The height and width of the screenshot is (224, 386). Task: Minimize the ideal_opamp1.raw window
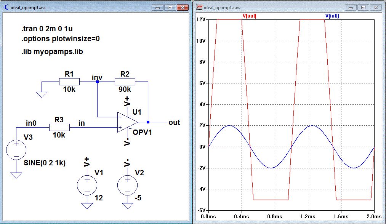coord(351,8)
